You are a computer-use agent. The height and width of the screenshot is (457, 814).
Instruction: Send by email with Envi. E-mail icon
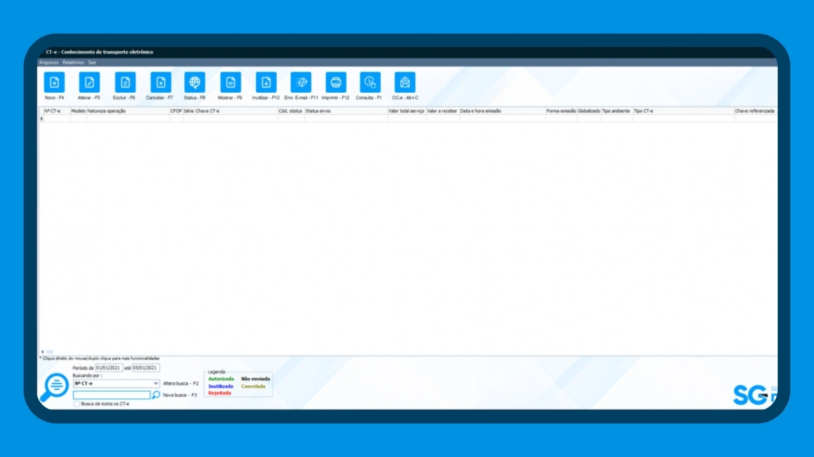point(301,83)
